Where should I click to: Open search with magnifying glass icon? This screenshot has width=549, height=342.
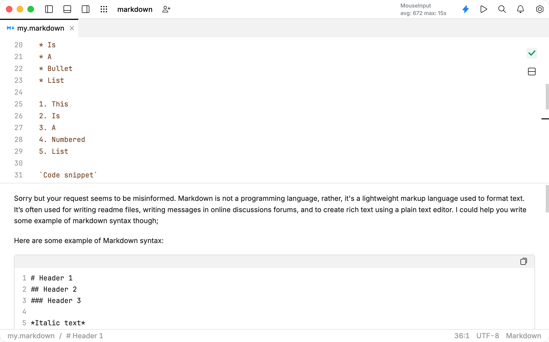click(x=502, y=9)
